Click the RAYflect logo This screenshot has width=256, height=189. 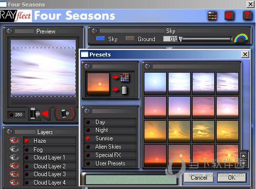[16, 16]
